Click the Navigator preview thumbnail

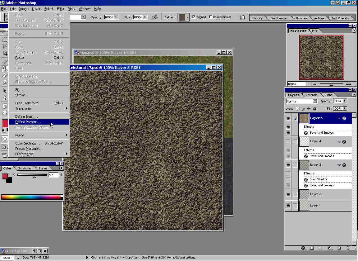click(x=321, y=57)
